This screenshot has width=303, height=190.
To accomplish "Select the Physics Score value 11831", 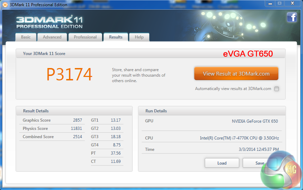I will point(76,128).
